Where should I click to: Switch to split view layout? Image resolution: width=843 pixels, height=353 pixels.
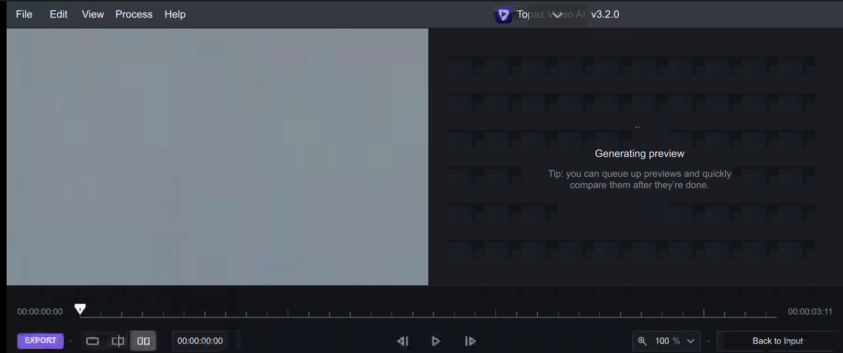pyautogui.click(x=118, y=341)
